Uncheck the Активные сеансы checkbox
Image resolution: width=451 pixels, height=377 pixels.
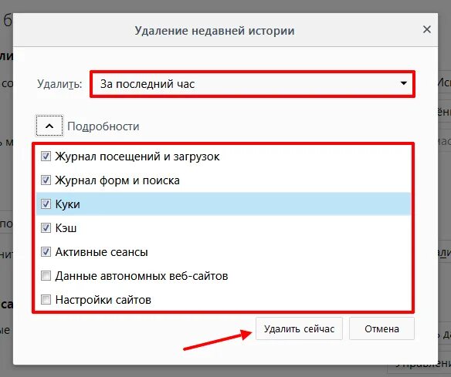[x=46, y=252]
